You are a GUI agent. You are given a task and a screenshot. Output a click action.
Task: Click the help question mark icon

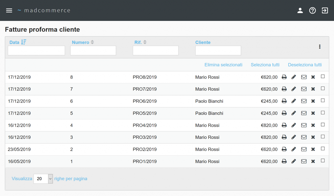[x=313, y=11]
